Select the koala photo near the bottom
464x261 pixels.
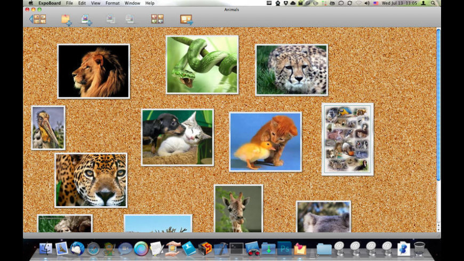[x=323, y=216]
